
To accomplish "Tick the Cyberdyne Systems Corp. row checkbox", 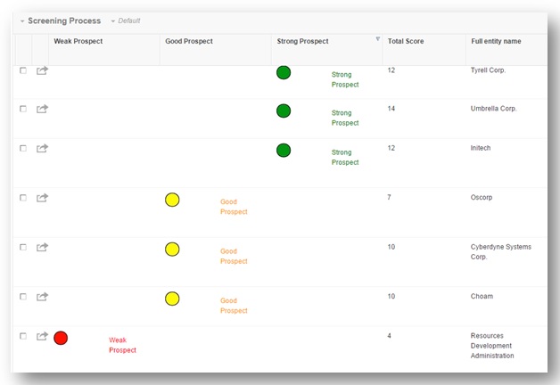I will tap(23, 247).
